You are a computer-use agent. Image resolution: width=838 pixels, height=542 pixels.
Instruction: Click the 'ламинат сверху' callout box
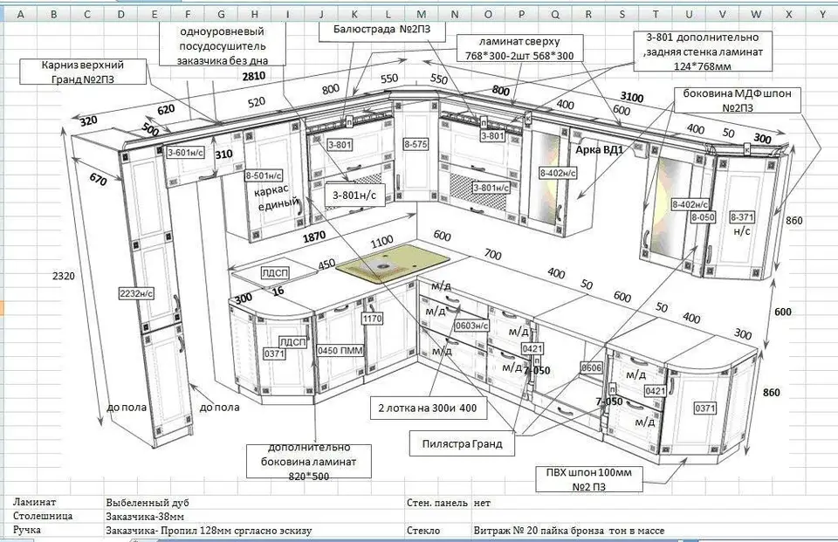coord(519,48)
